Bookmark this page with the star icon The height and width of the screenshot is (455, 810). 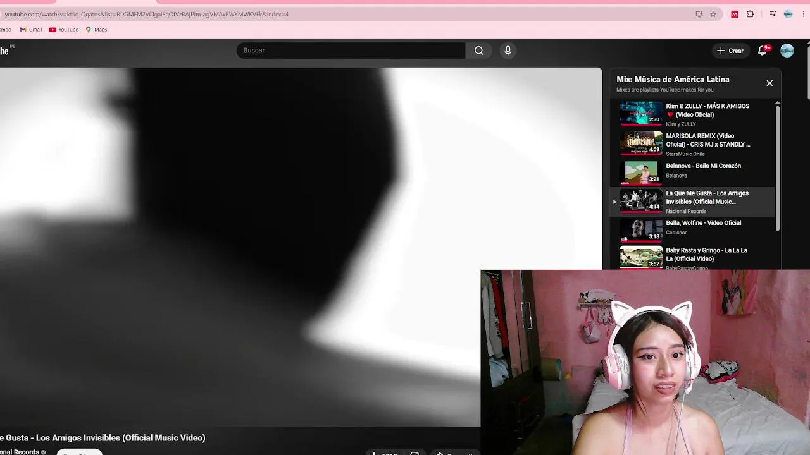713,14
